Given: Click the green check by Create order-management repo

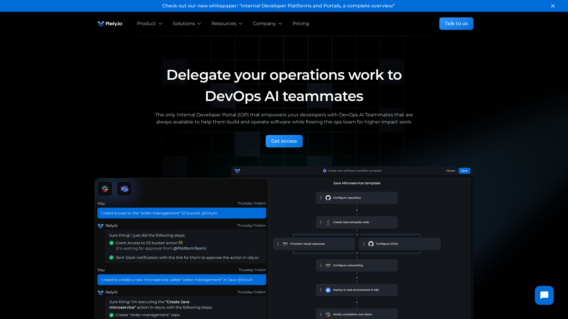Looking at the screenshot, I should click(x=112, y=315).
